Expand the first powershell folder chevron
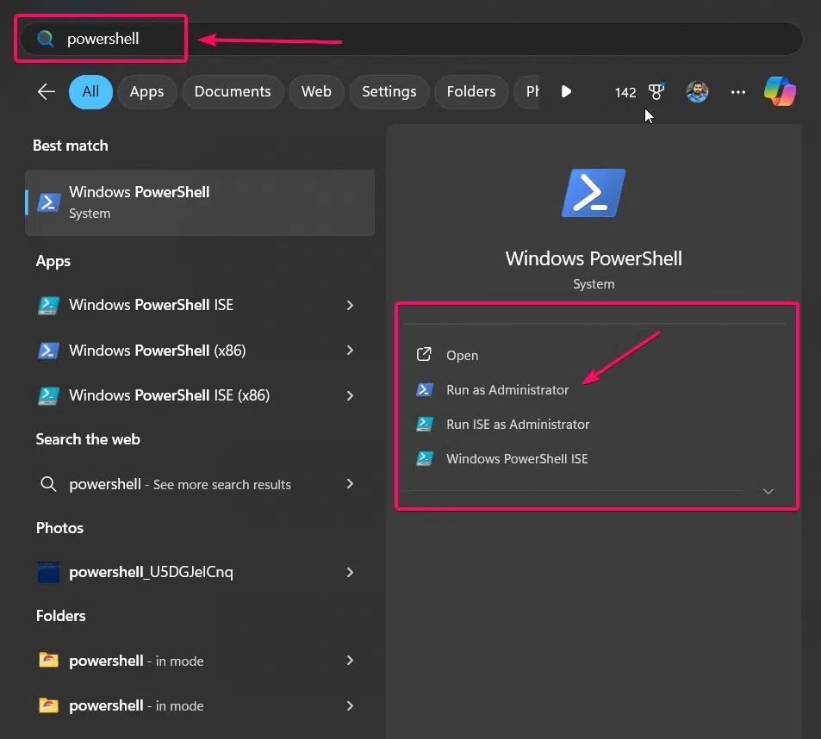 (350, 661)
